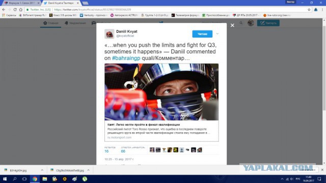Expand options for the first downloaded jpg

pos(42,170)
